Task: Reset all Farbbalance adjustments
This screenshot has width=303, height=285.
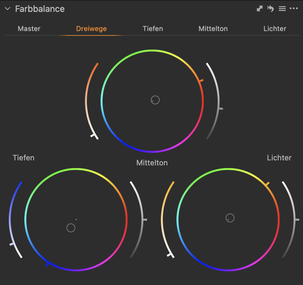Action: 270,8
